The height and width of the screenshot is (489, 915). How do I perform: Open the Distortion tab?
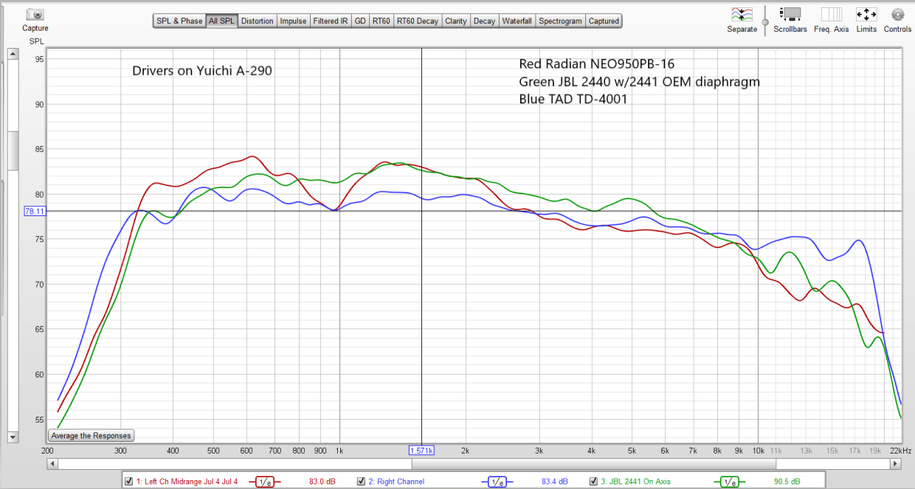pos(257,21)
